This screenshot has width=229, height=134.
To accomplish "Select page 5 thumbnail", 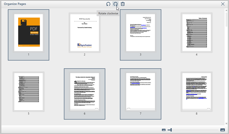I will 29,91.
